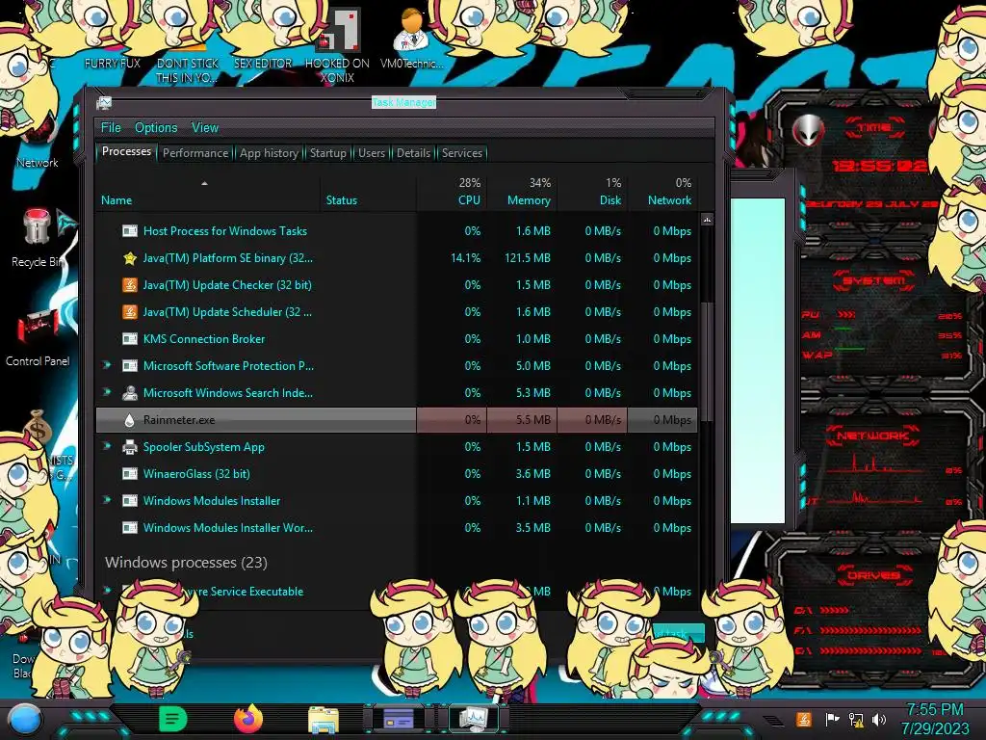Viewport: 986px width, 740px height.
Task: Launch Firefox from the taskbar
Action: [248, 719]
